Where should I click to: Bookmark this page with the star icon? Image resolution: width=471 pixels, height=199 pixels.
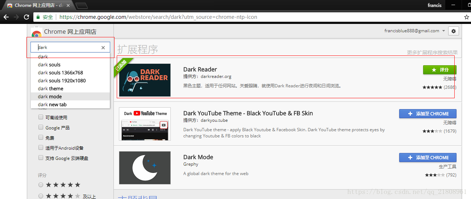467,17
